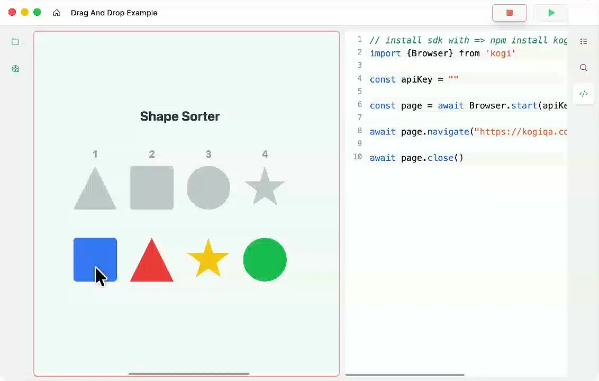Viewport: 599px width, 381px height.
Task: Open the film reel recordings icon
Action: click(x=15, y=68)
